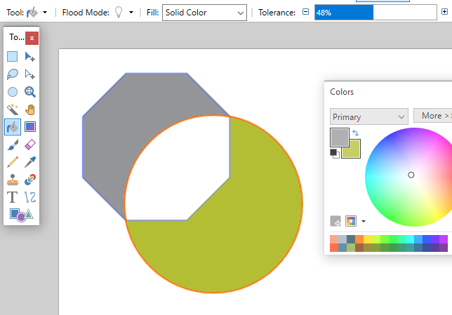
Task: Open the palette menu dropdown arrow
Action: [364, 221]
